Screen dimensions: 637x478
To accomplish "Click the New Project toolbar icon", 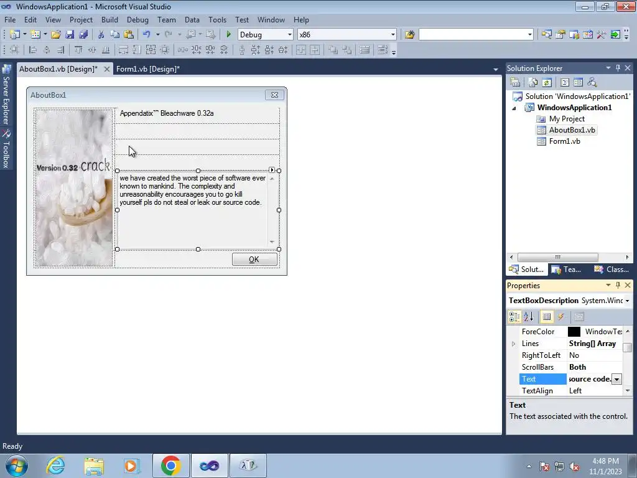I will [15, 35].
